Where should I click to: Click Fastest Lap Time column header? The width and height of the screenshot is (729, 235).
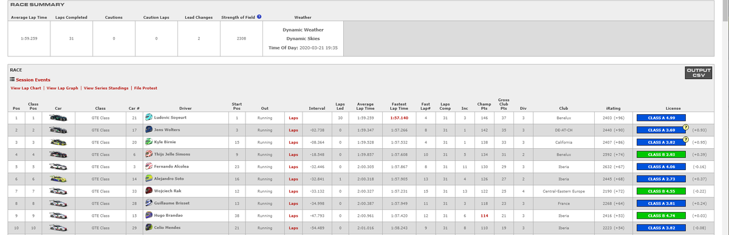coord(399,106)
